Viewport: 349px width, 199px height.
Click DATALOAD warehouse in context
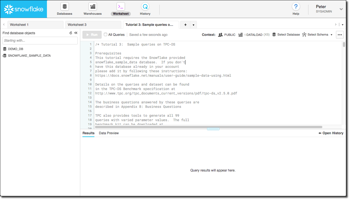(254, 35)
